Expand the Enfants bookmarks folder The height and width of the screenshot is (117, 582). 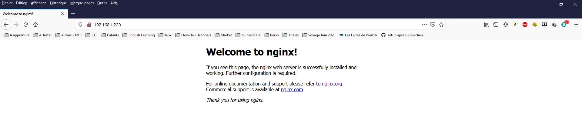tap(110, 35)
